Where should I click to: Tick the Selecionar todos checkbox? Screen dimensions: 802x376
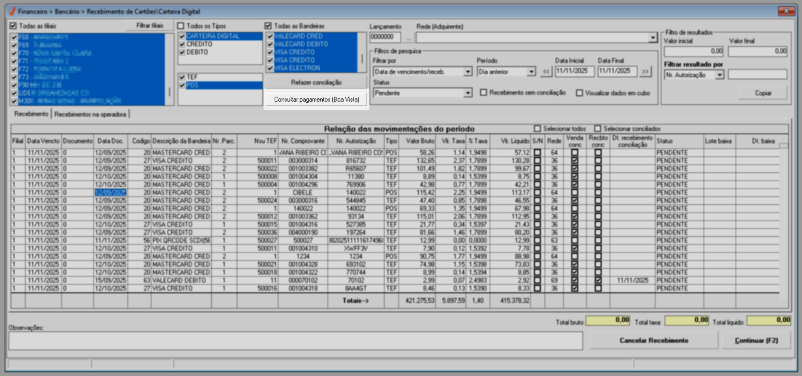pyautogui.click(x=537, y=129)
